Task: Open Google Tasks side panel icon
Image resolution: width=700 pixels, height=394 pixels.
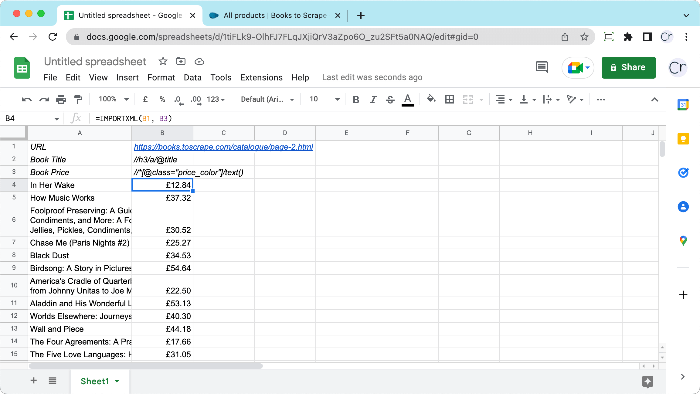Action: [683, 173]
